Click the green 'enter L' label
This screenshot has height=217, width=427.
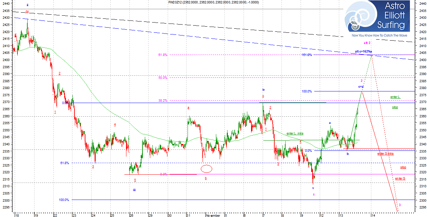[395, 97]
